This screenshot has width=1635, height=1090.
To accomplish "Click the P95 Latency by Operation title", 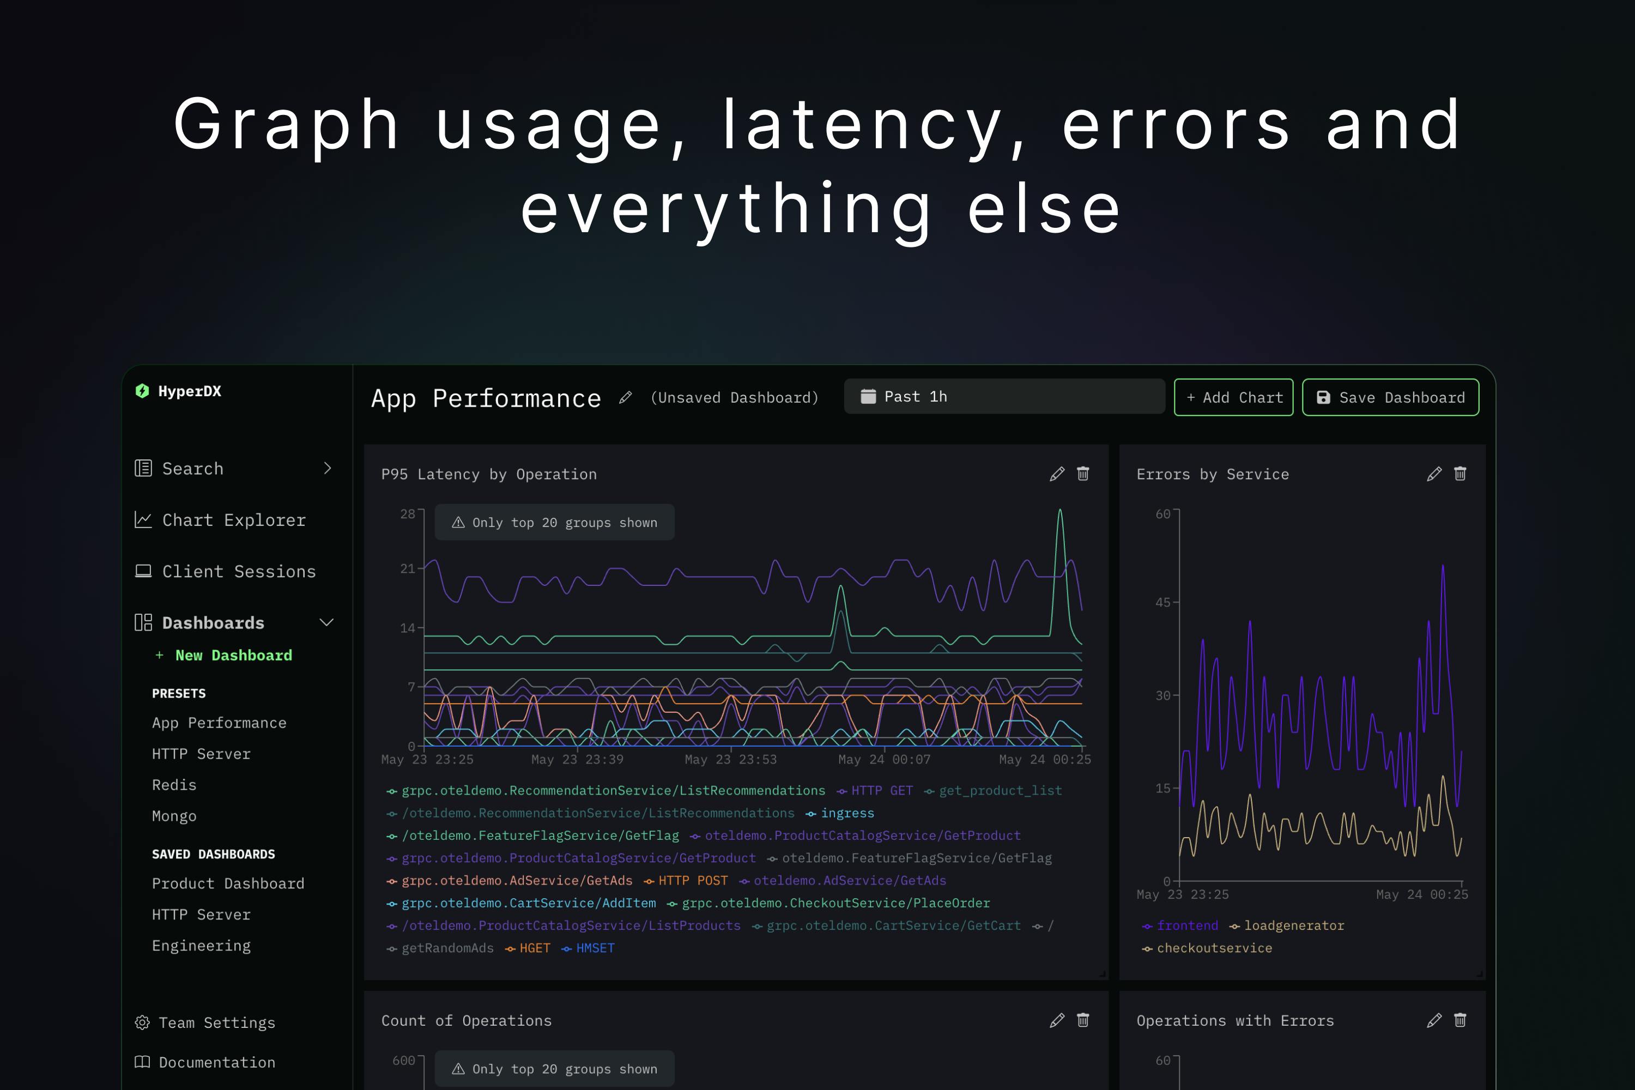I will coord(489,474).
